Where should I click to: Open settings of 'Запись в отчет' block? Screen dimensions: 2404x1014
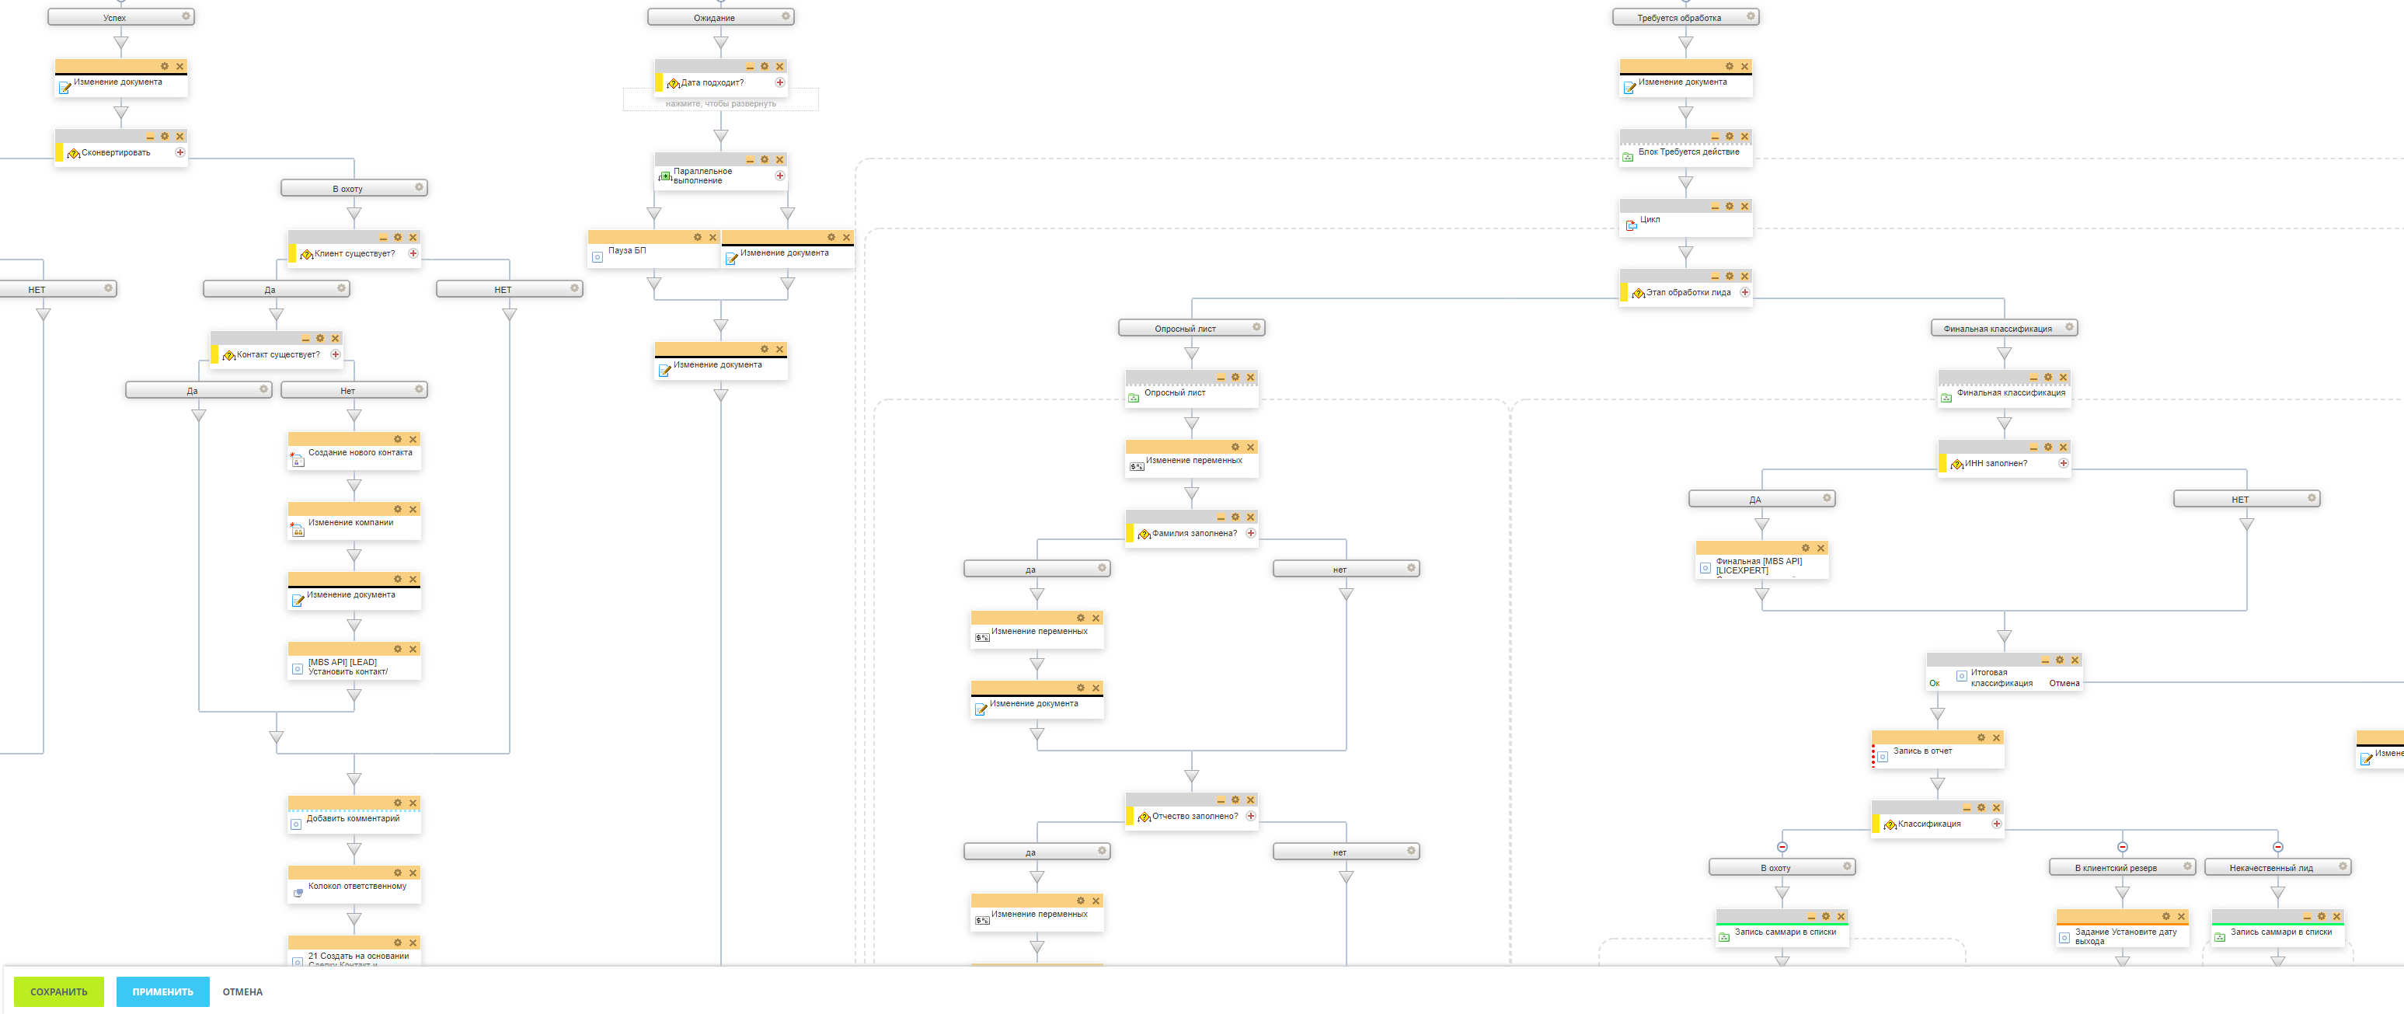1981,738
